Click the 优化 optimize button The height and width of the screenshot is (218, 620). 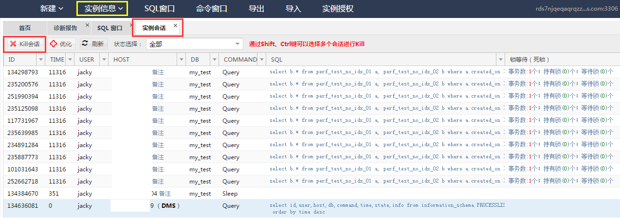point(61,44)
